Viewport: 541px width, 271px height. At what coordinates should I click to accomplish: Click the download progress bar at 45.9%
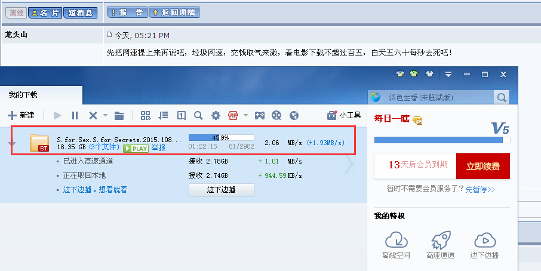[221, 137]
